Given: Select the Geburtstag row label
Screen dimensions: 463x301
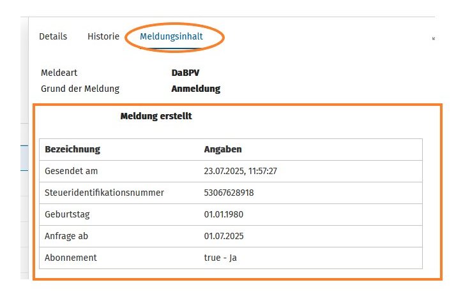Looking at the screenshot, I should [x=67, y=214].
